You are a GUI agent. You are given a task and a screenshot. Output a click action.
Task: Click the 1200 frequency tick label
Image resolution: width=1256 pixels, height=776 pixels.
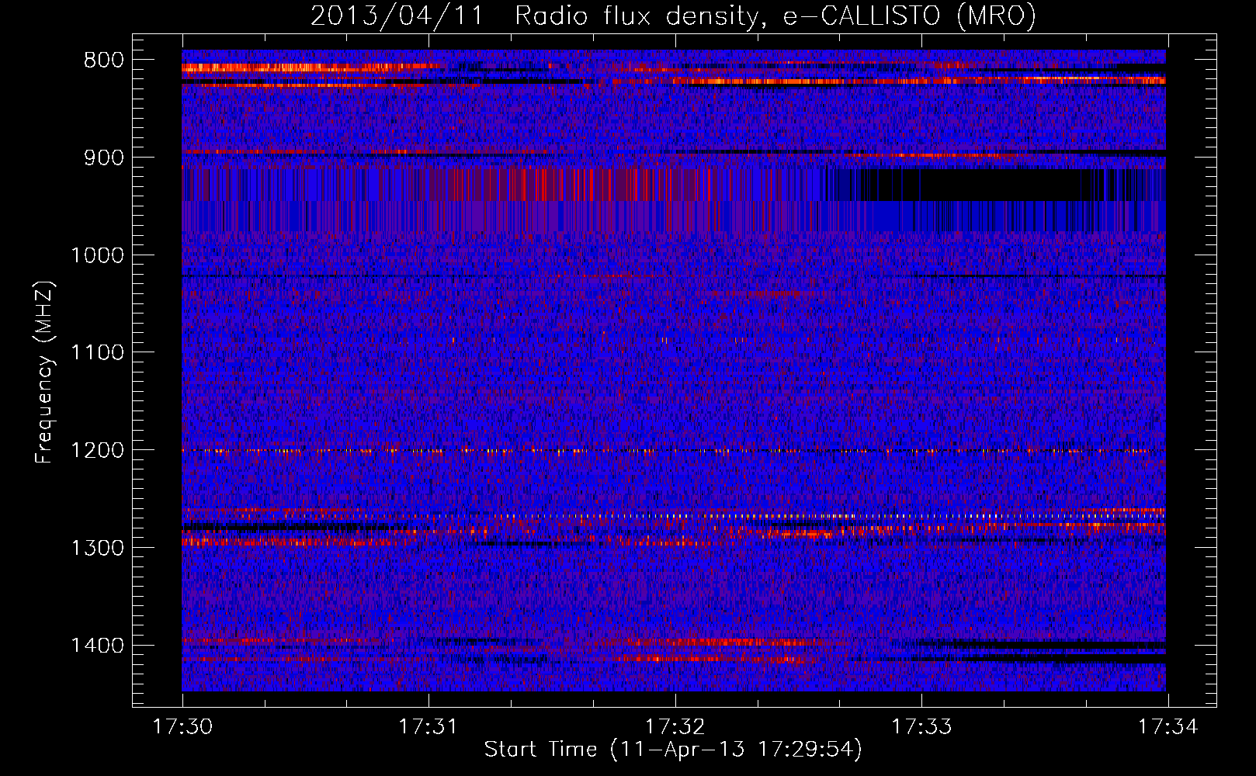97,450
